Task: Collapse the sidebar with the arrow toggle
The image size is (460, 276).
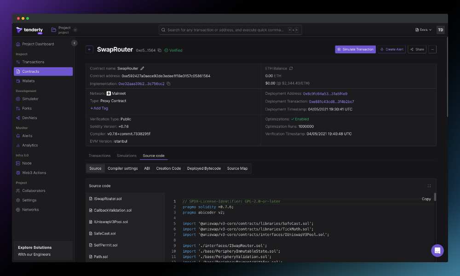Action: coord(75,43)
